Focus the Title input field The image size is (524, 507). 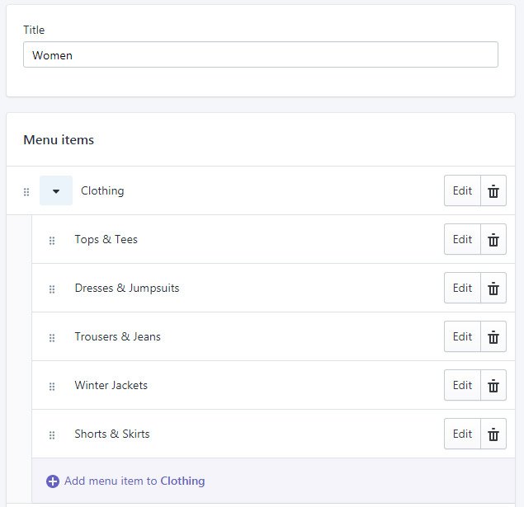(x=260, y=55)
